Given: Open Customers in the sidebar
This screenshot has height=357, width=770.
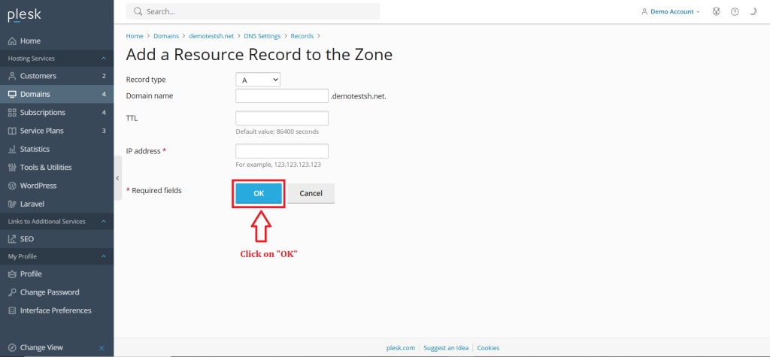Looking at the screenshot, I should pos(57,76).
